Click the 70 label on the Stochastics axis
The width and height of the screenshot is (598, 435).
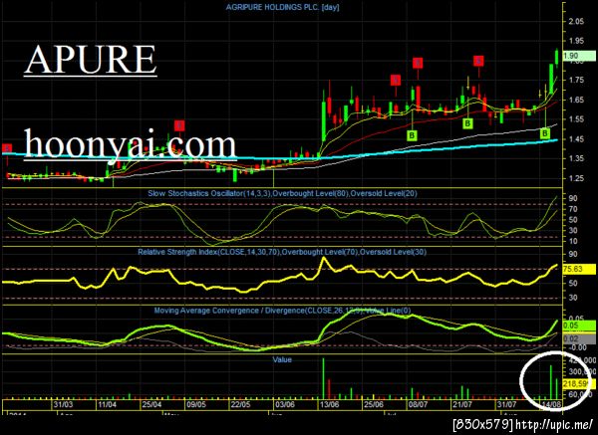click(x=573, y=209)
